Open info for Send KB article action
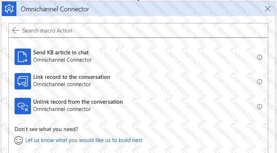277x153 pixels. click(x=260, y=57)
